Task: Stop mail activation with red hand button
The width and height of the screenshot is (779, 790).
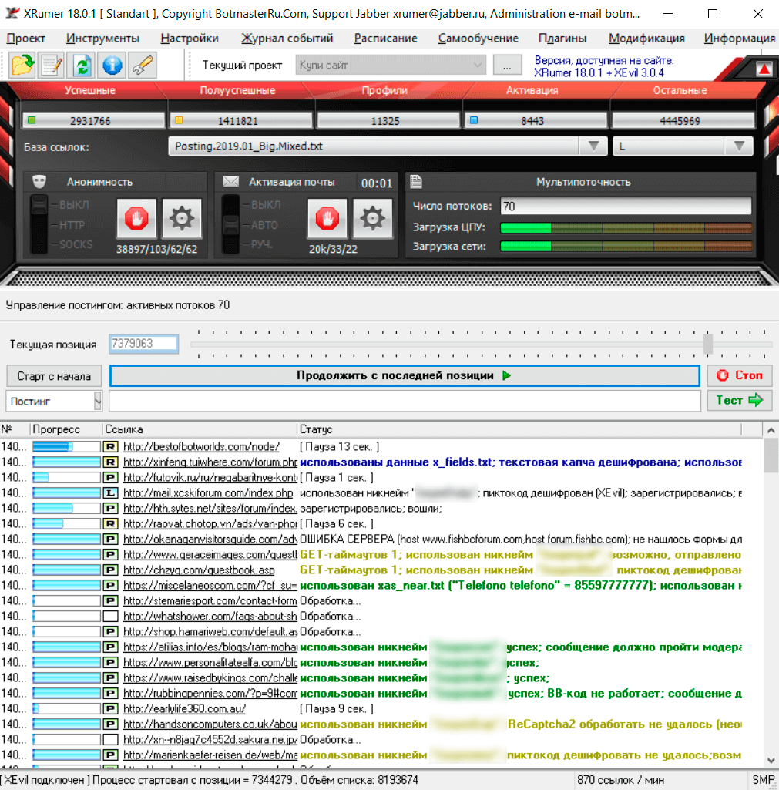Action: pyautogui.click(x=327, y=219)
